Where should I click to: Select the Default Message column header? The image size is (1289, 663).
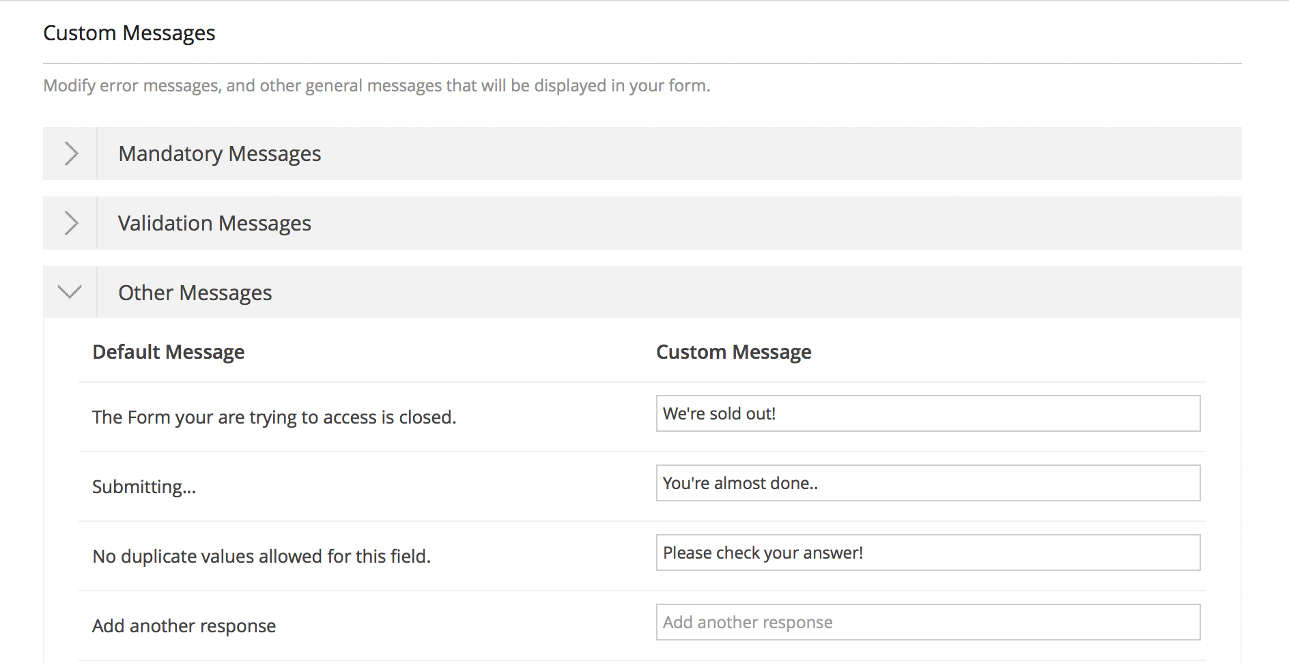(x=168, y=352)
